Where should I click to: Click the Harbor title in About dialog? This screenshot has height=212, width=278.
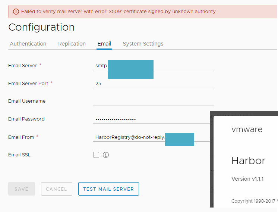[249, 161]
